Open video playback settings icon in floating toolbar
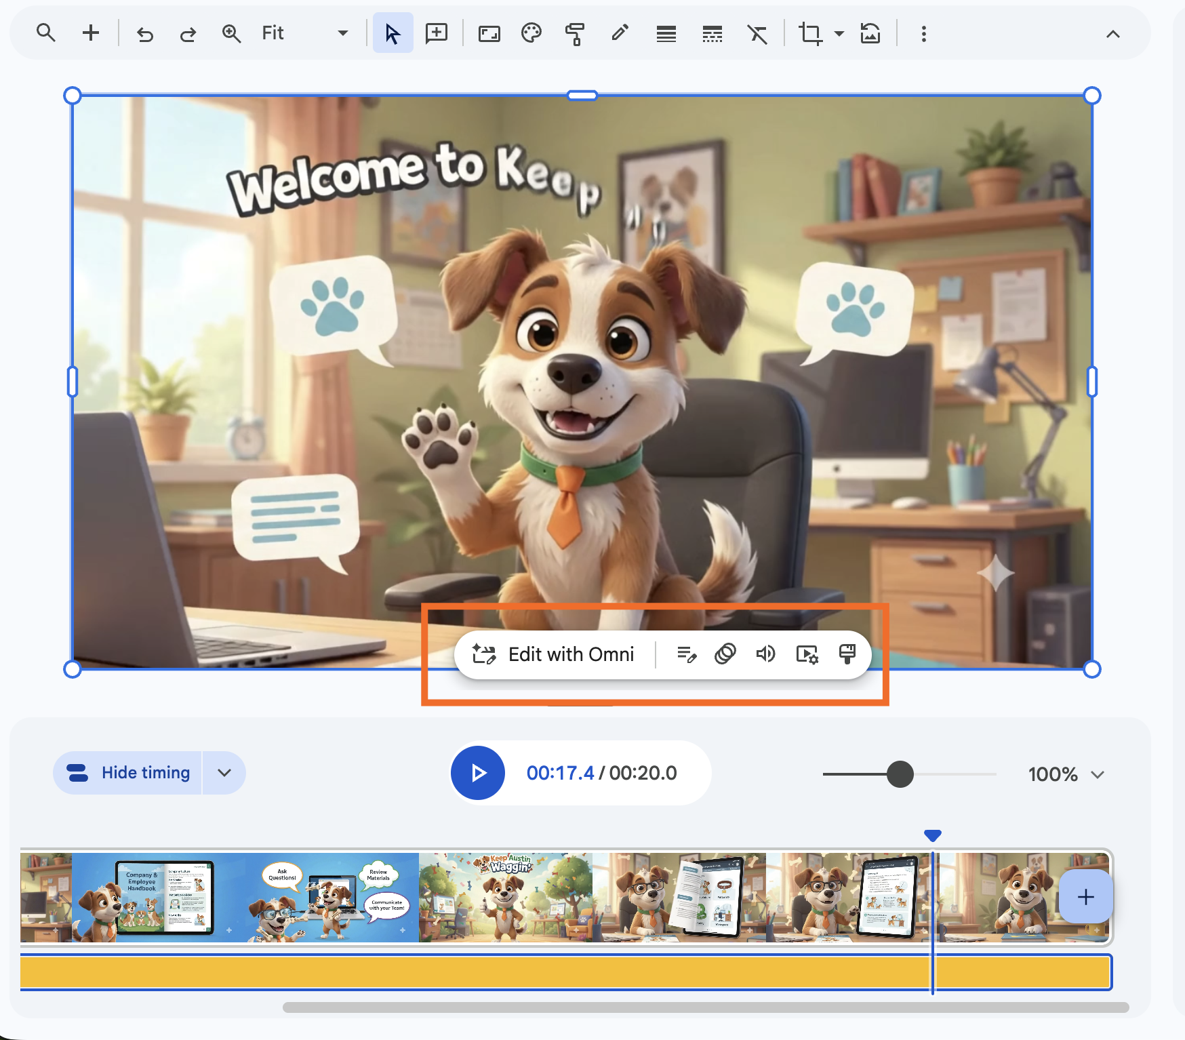Image resolution: width=1185 pixels, height=1040 pixels. 807,654
